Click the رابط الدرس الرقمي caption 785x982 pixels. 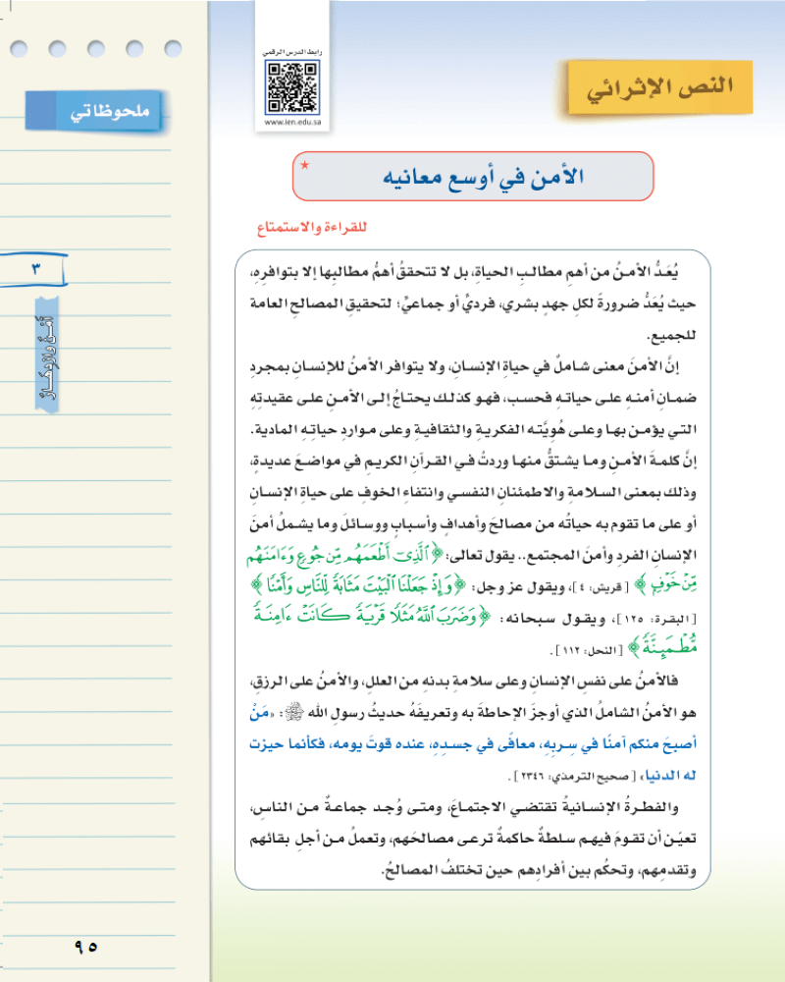tap(292, 53)
